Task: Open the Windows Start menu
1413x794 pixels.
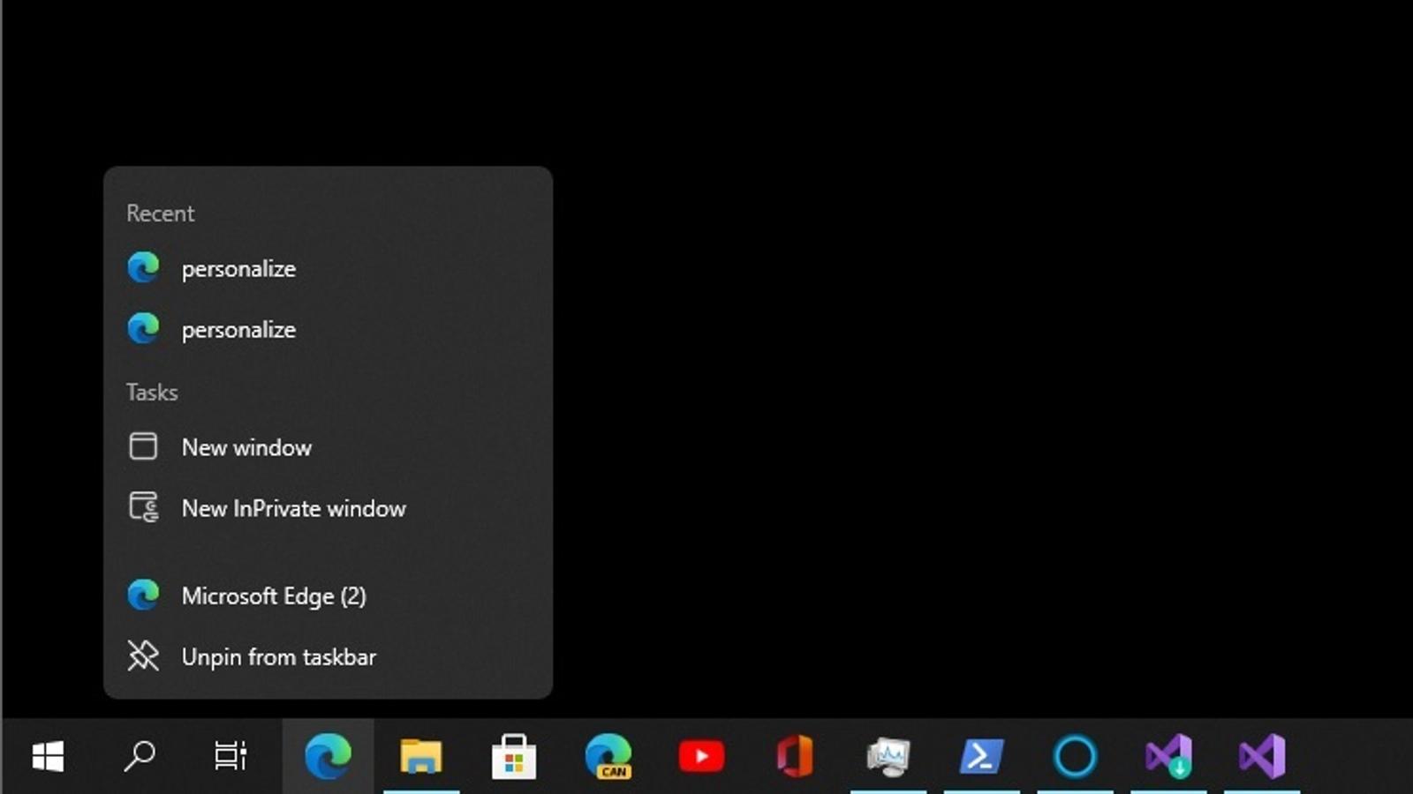Action: 48,756
